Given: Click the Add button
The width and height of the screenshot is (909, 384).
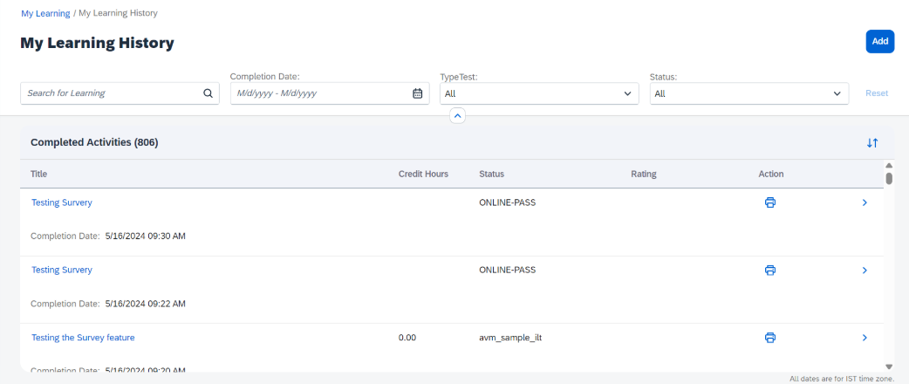Looking at the screenshot, I should (880, 41).
